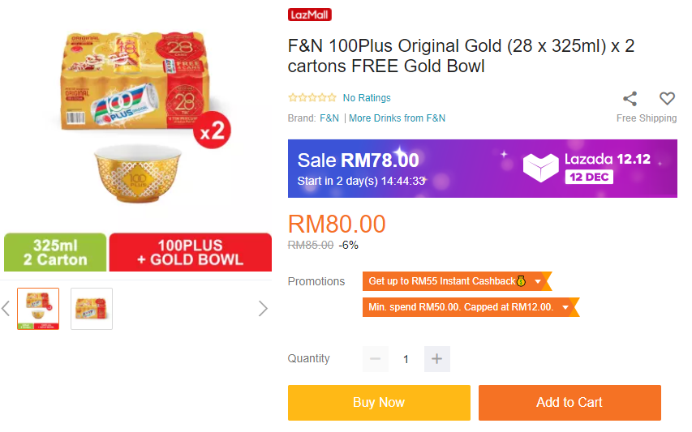Viewport: 692px width, 432px height.
Task: Show next product image with right arrow
Action: coord(263,308)
